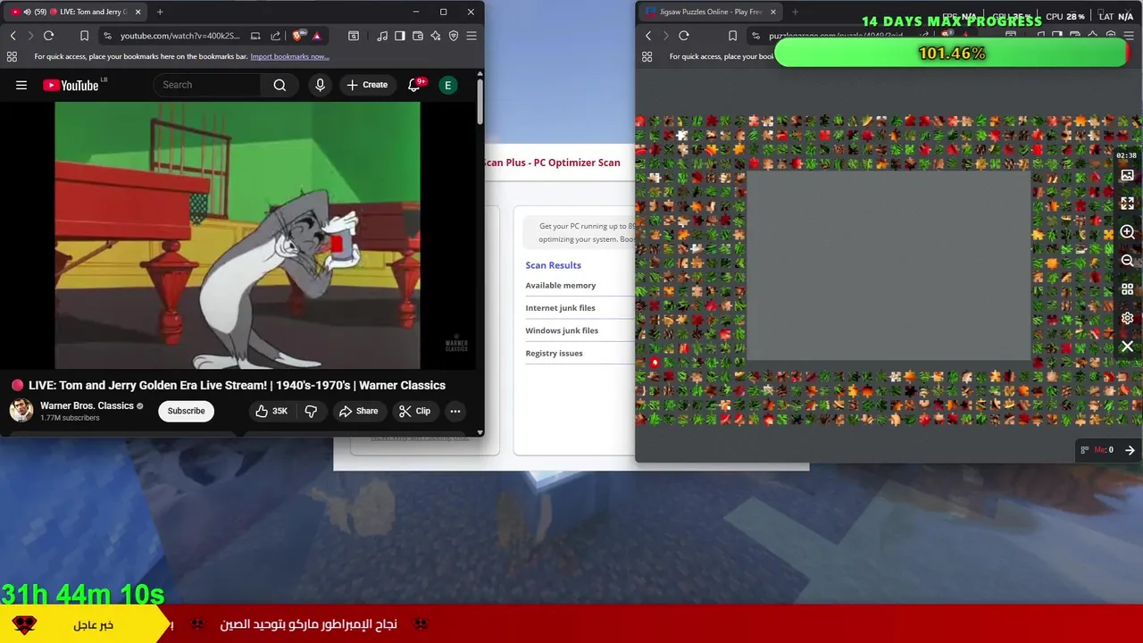
Task: Open the account avatar labeled E
Action: click(x=448, y=85)
